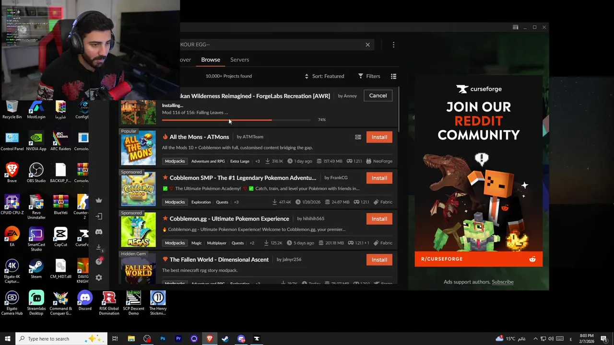Install the All the Mons modpack
614x345 pixels.
pyautogui.click(x=379, y=137)
